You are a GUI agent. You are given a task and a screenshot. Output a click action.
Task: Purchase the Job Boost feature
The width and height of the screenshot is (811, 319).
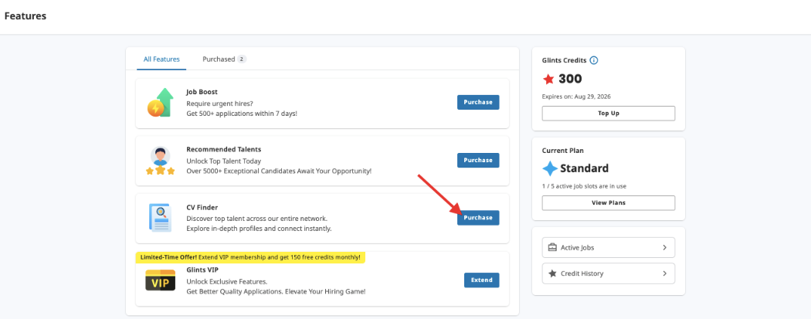[x=478, y=103]
